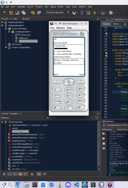This screenshot has height=188, width=128.
Task: Toggle Sort by Source in Navigator
Action: (44, 174)
